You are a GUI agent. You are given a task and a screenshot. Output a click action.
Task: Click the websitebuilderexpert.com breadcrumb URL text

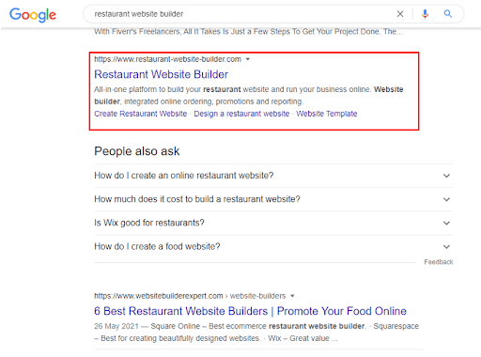pos(190,296)
